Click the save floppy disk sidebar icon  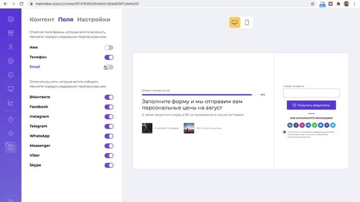click(x=11, y=148)
